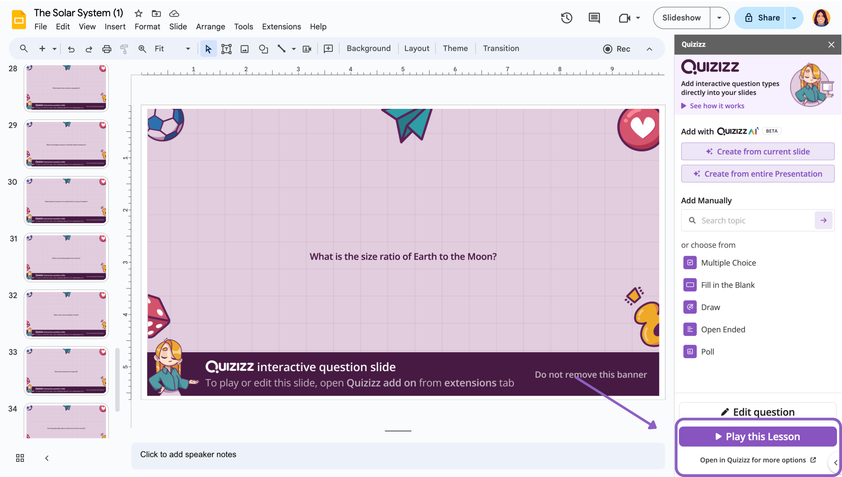The image size is (842, 477).
Task: Collapse the side panel chevron
Action: (x=835, y=463)
